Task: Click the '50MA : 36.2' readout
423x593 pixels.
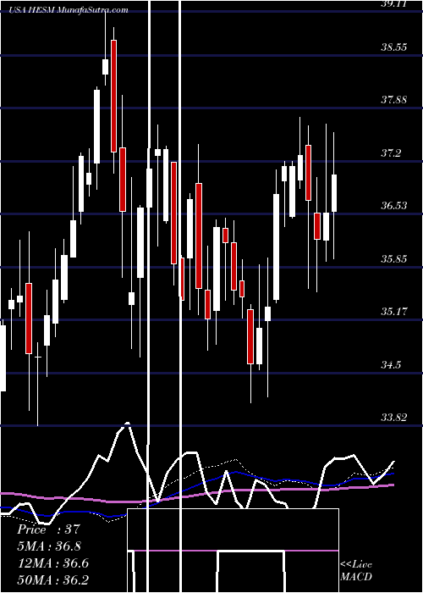Action: [52, 579]
